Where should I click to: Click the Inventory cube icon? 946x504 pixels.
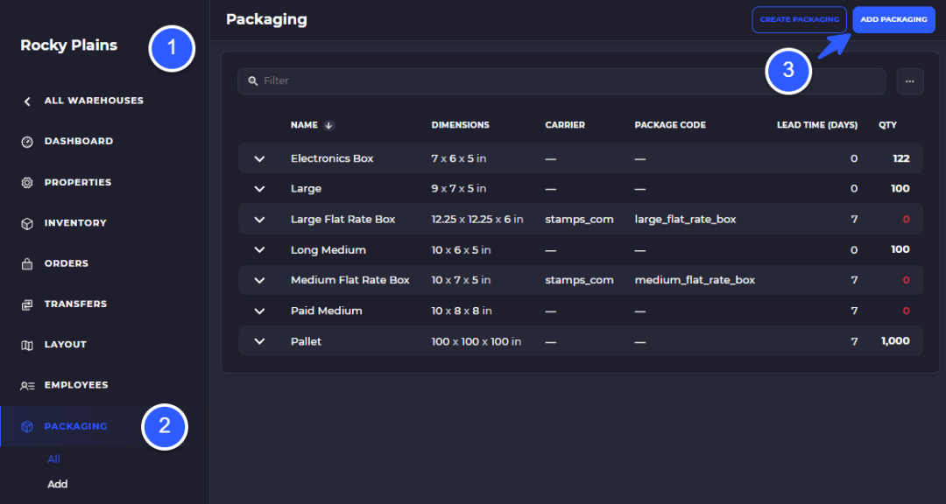[x=27, y=224]
